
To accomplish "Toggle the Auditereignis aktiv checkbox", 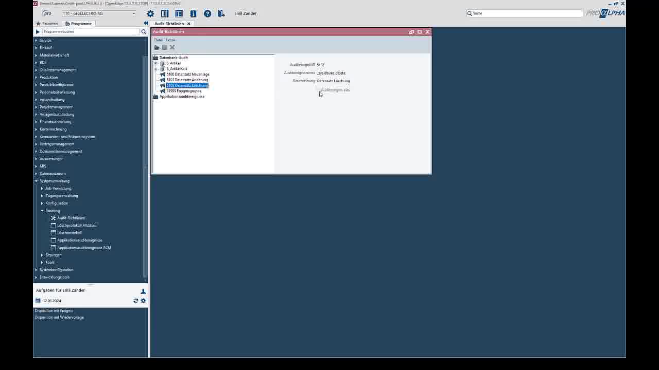I will point(318,90).
